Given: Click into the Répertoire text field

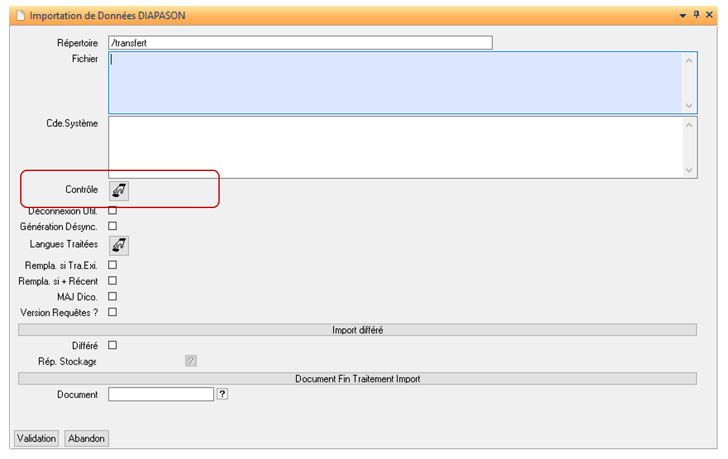Looking at the screenshot, I should (300, 43).
